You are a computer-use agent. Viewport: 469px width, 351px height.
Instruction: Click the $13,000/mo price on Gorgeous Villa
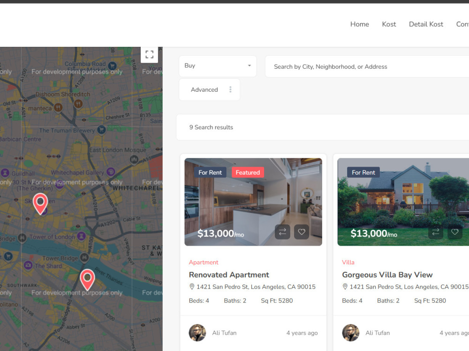374,234
